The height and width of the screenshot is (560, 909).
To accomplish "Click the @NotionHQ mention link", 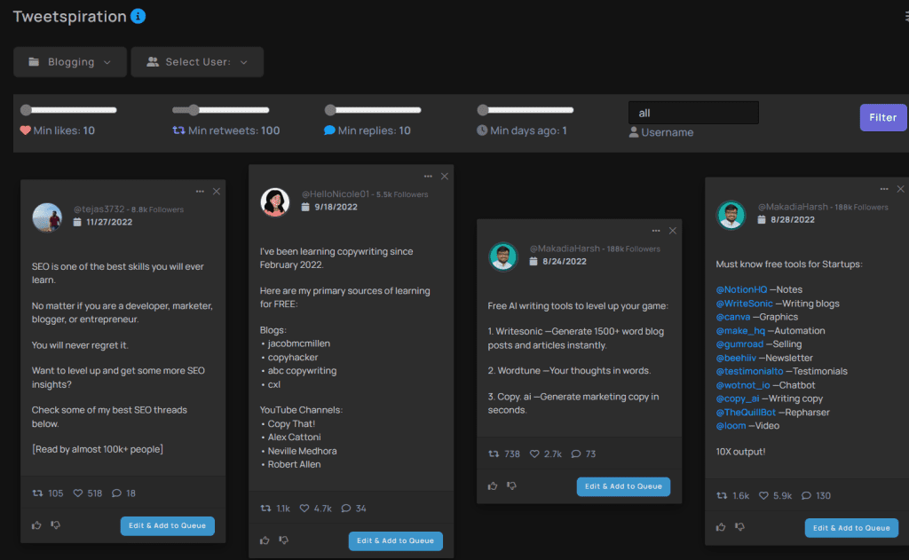I will click(741, 289).
